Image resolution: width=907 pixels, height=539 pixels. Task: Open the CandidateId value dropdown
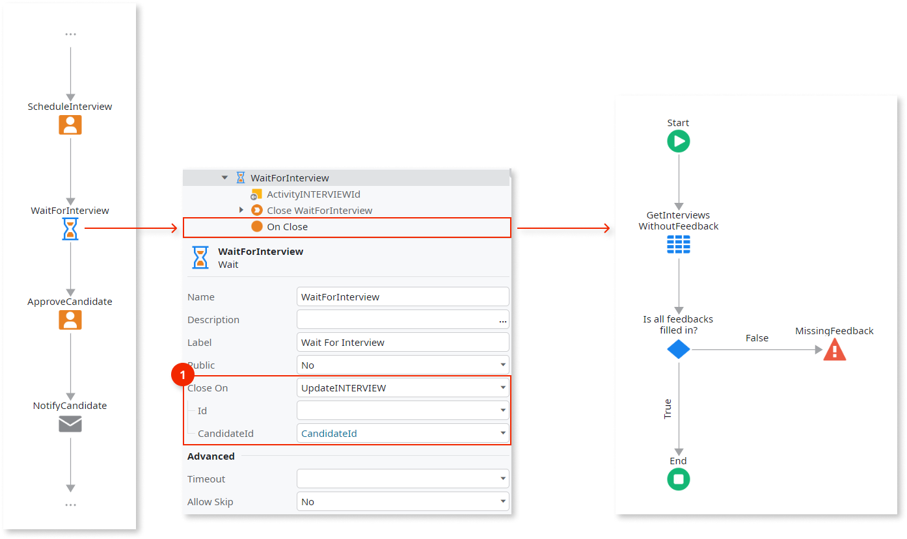502,433
